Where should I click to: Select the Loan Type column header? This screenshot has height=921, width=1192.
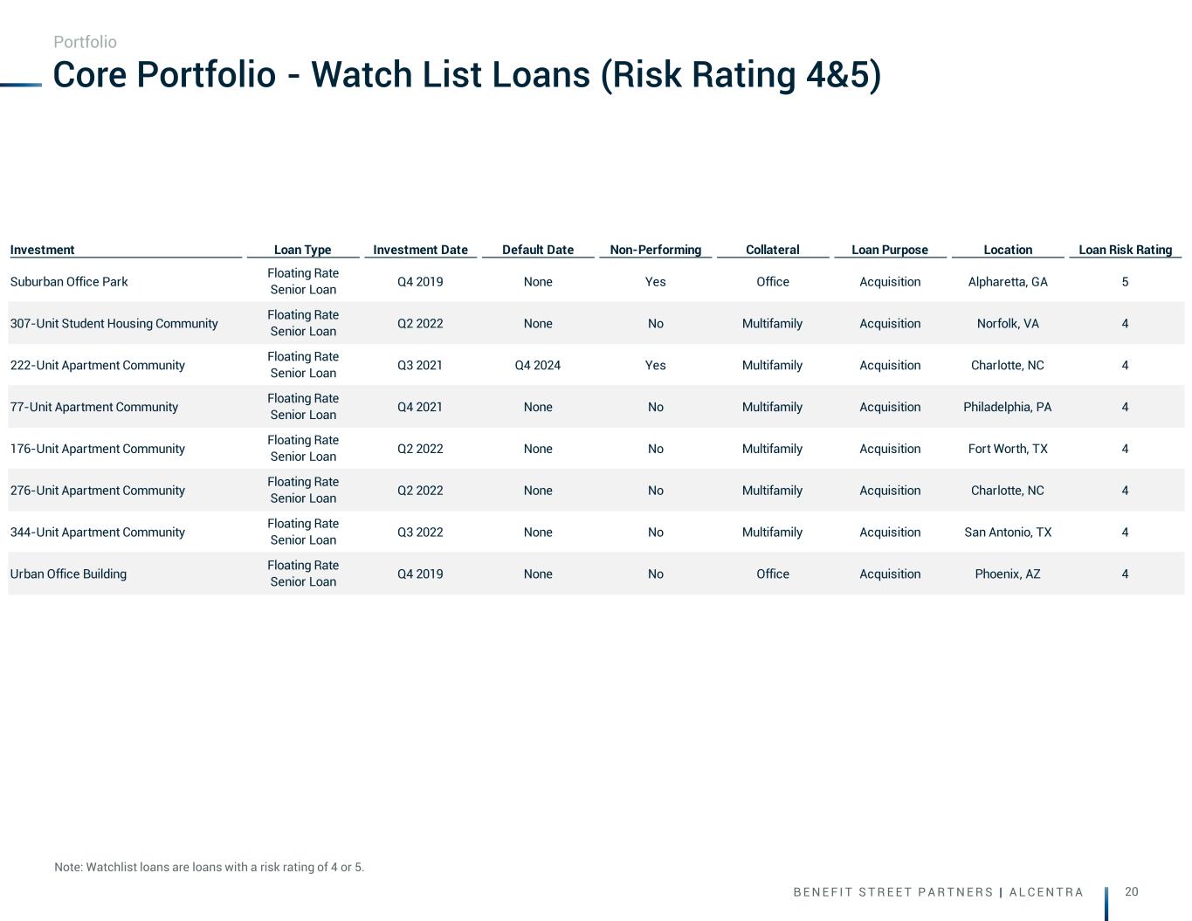[303, 250]
